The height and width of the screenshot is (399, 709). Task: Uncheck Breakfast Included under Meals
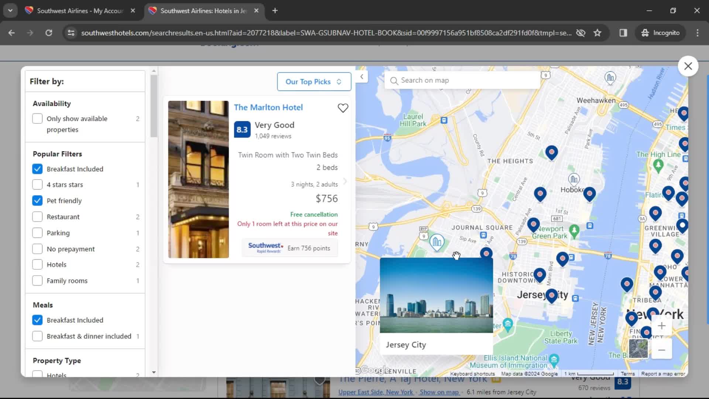37,320
